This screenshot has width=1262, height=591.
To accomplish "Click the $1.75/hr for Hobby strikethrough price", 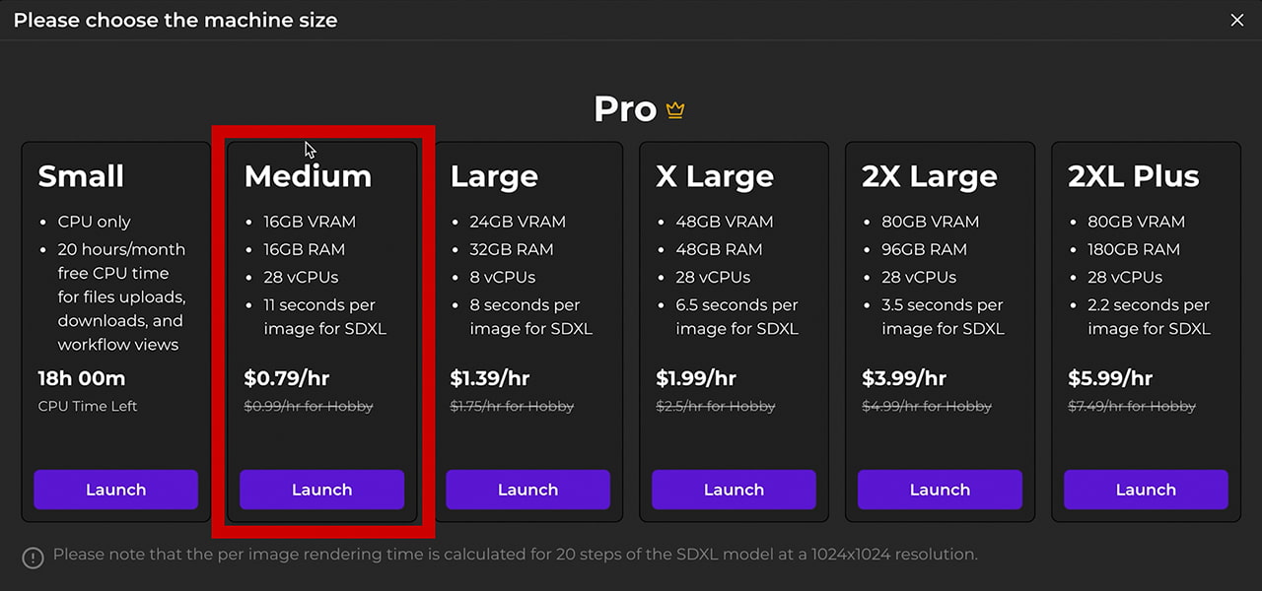I will coord(512,406).
